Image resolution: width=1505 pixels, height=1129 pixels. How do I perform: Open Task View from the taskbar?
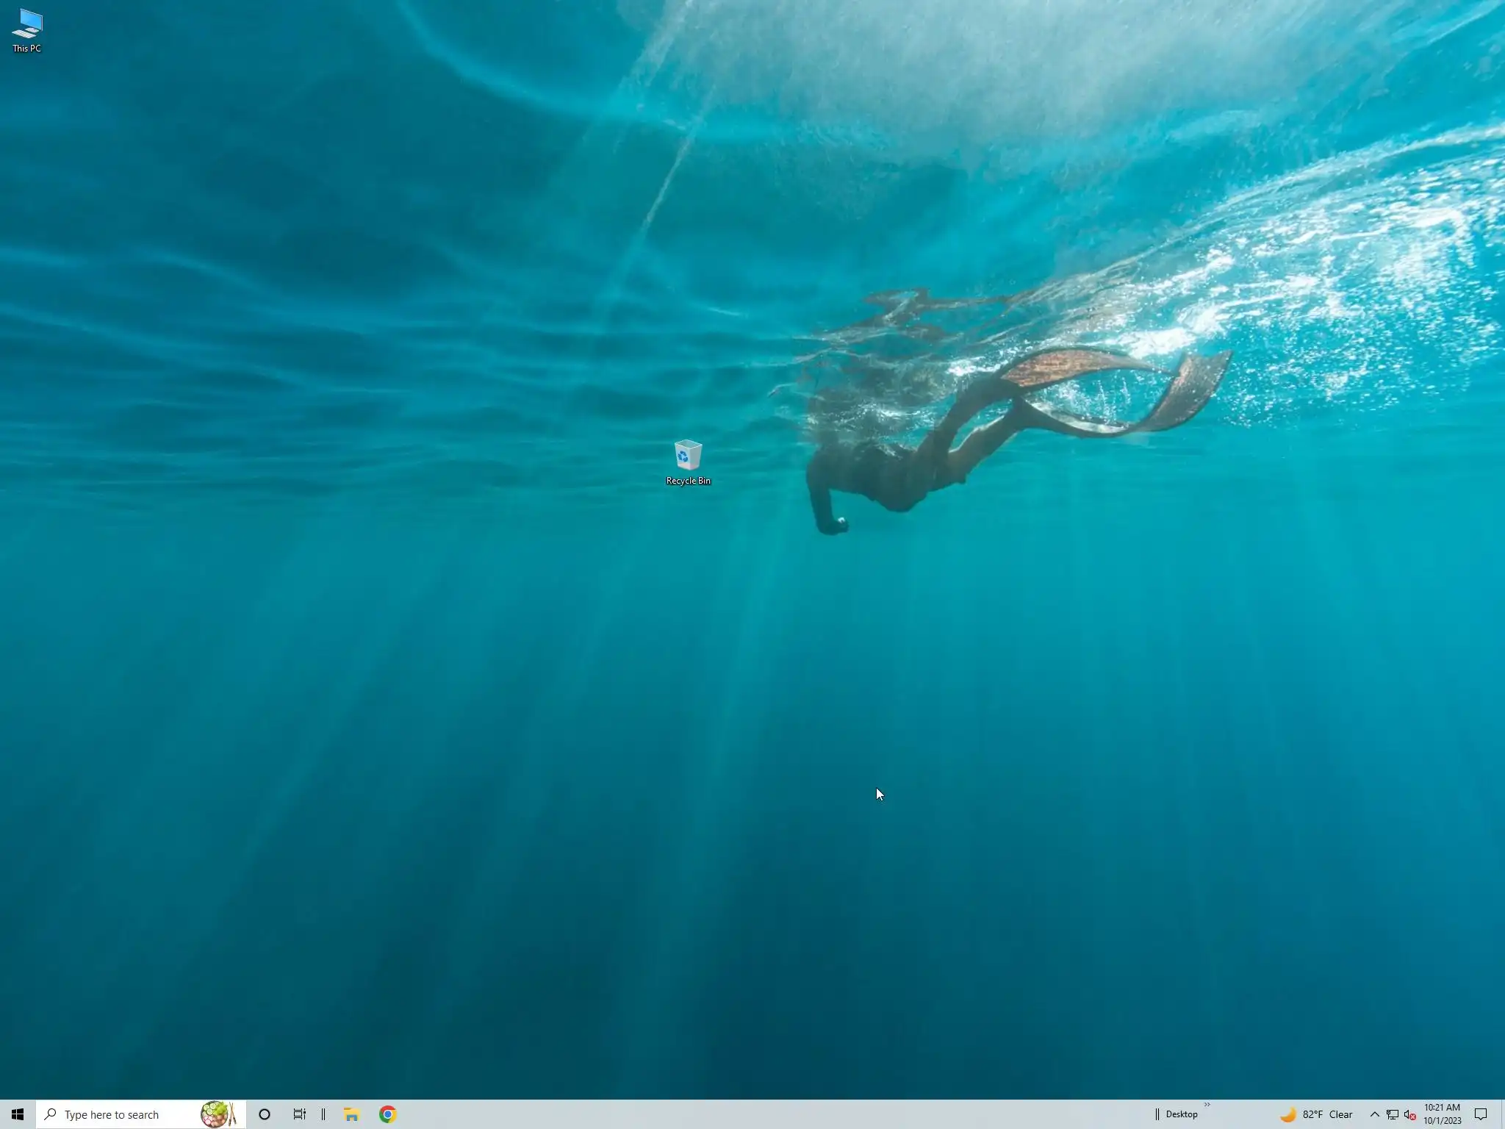point(299,1114)
